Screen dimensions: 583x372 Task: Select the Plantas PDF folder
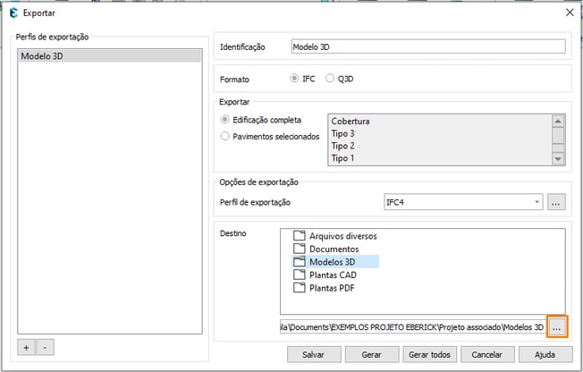pos(332,288)
